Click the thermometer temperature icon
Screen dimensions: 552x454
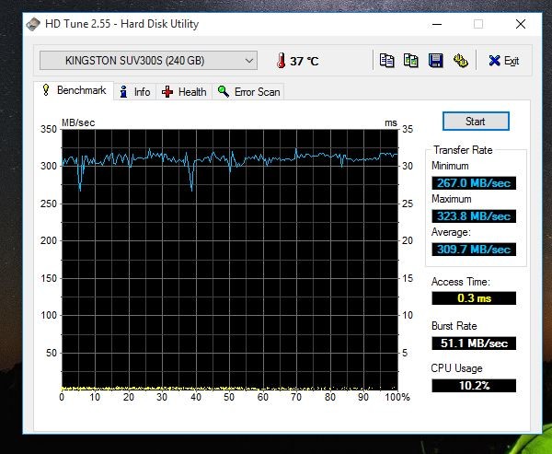(280, 61)
